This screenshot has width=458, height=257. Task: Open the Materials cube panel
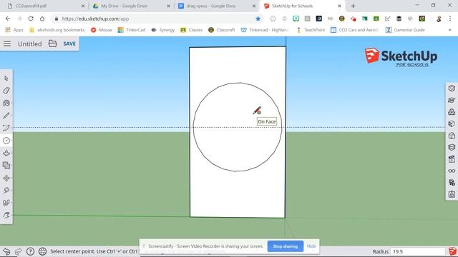pyautogui.click(x=452, y=124)
